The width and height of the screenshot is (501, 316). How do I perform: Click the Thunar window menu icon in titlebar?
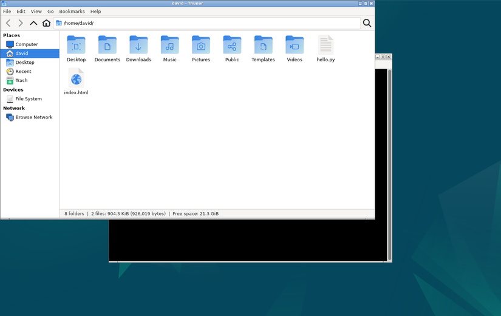click(x=4, y=4)
